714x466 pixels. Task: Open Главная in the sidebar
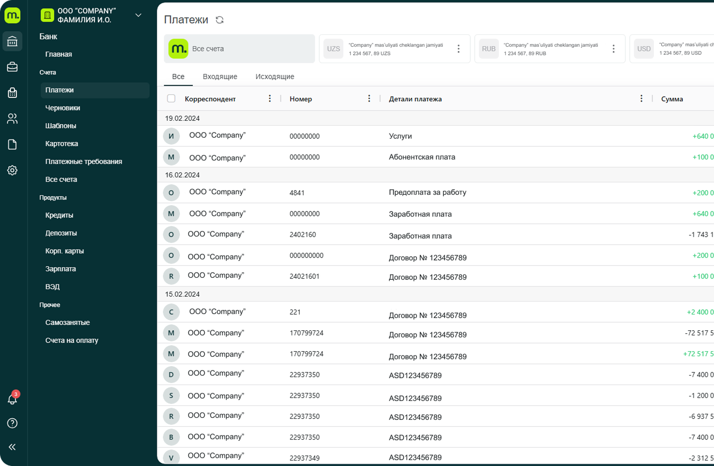[59, 54]
